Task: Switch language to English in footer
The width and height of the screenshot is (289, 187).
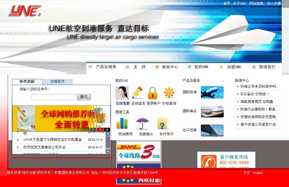Action: click(258, 173)
